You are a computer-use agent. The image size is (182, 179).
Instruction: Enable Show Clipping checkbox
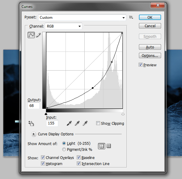point(98,123)
